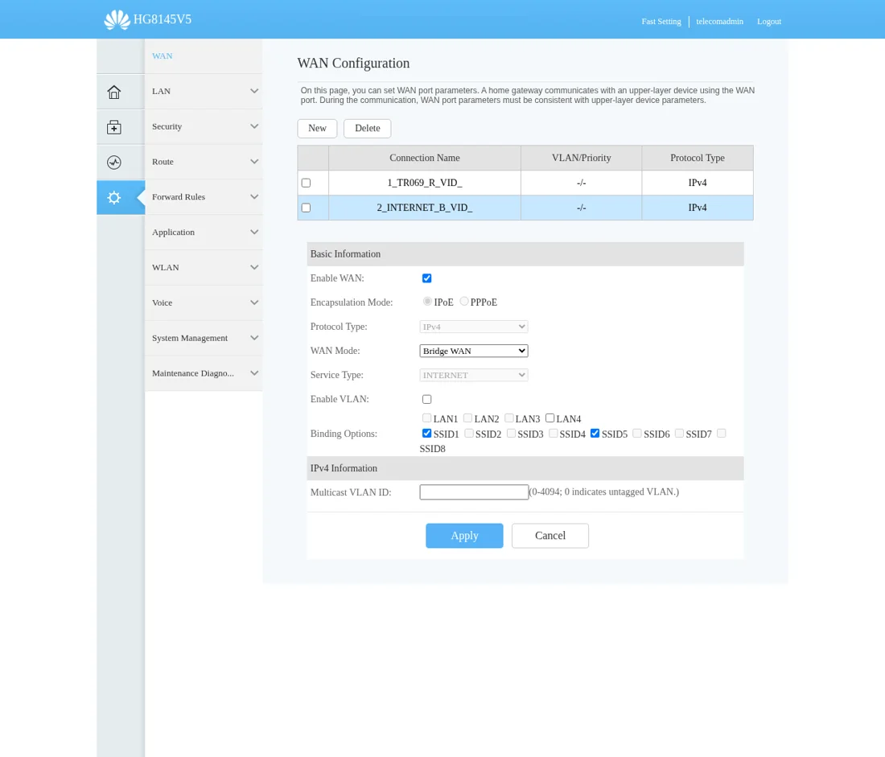This screenshot has width=885, height=757.
Task: Open the WAN Mode dropdown
Action: (x=474, y=351)
